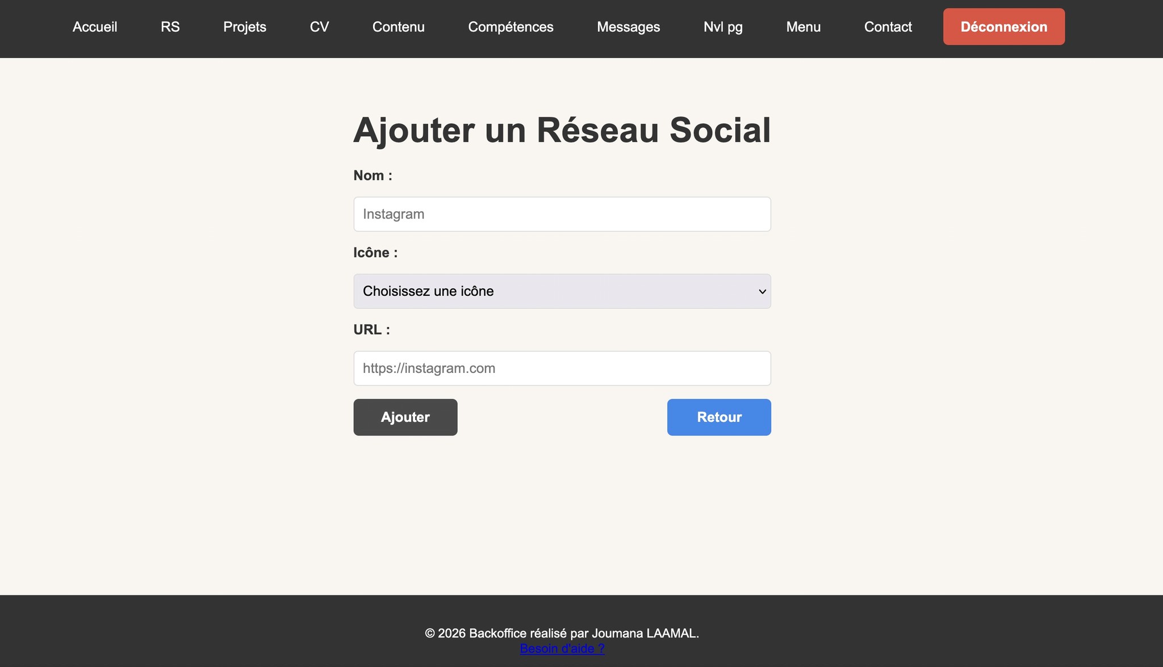Image resolution: width=1163 pixels, height=667 pixels.
Task: View Messages from the navbar
Action: (x=628, y=27)
